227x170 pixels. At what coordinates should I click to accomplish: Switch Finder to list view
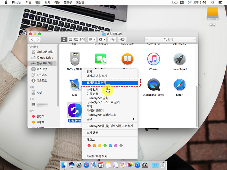click(x=70, y=39)
